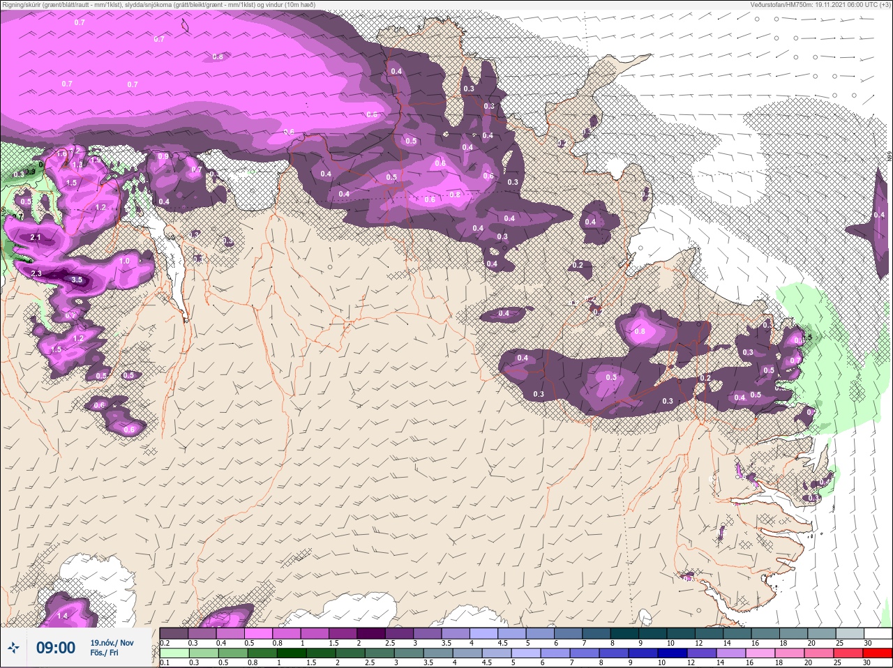Select the lower legend pink swatch labeled 16

pyautogui.click(x=760, y=653)
